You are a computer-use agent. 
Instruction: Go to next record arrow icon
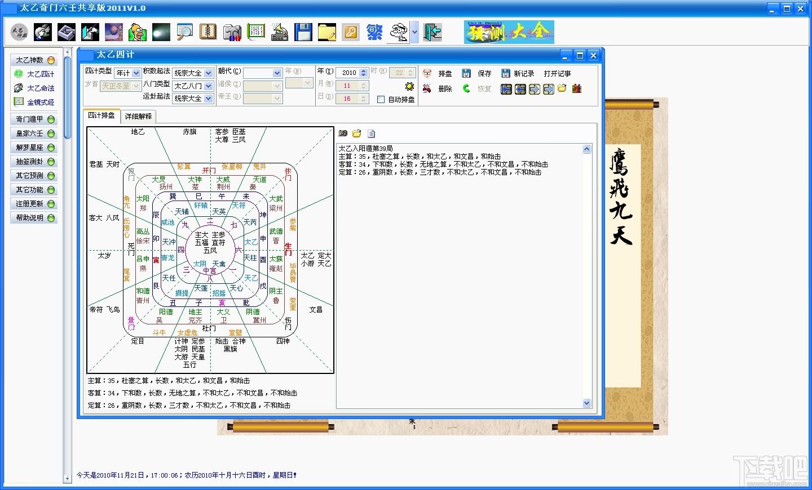point(535,89)
